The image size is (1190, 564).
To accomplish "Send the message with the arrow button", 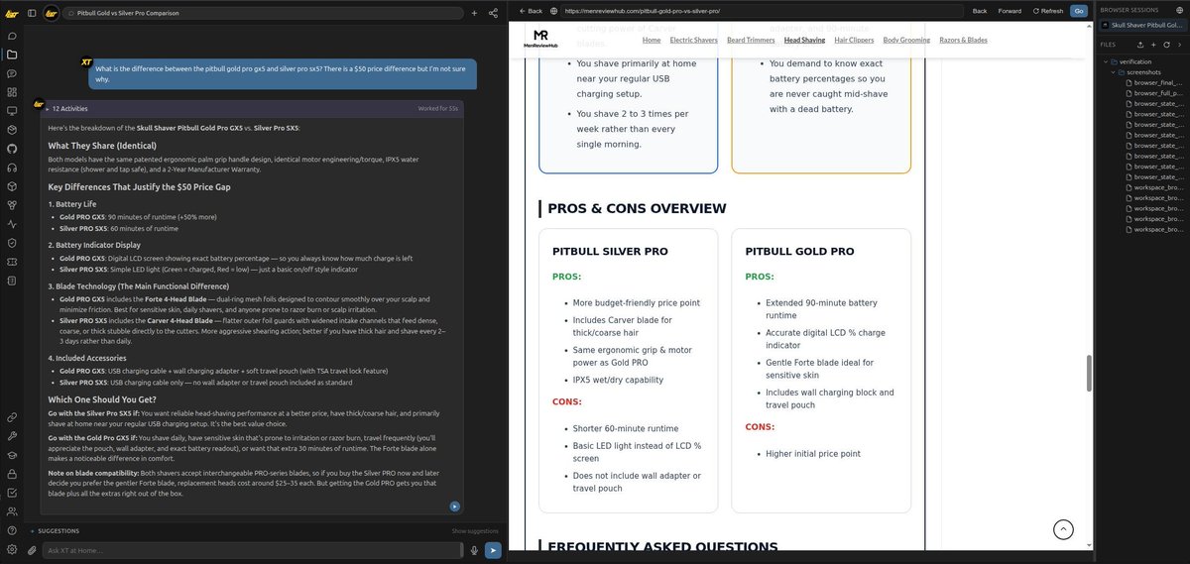I will tap(493, 550).
